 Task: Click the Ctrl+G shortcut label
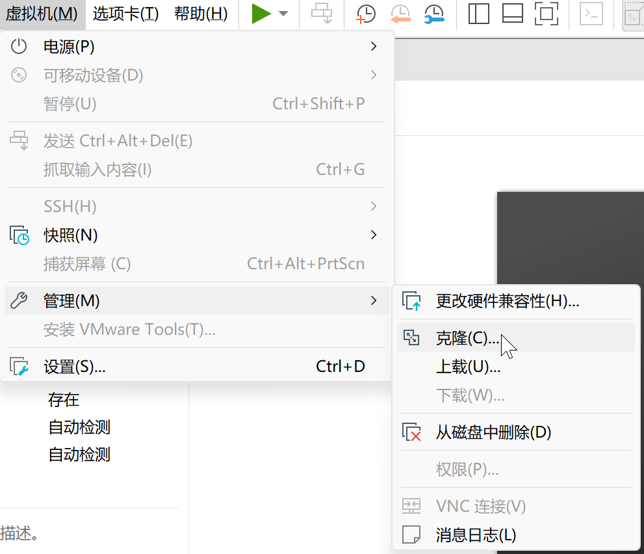(340, 169)
